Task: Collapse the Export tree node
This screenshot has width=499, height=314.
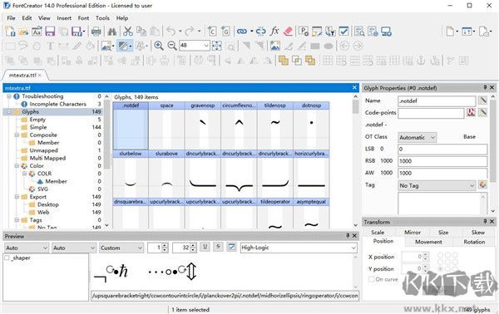Action: pos(17,197)
